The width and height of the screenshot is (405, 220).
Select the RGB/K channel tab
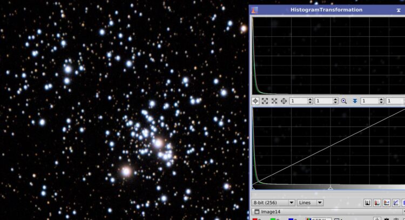[318, 219]
